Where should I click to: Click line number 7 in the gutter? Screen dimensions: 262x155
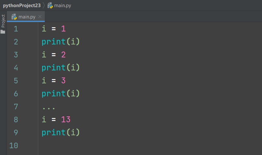(16, 107)
